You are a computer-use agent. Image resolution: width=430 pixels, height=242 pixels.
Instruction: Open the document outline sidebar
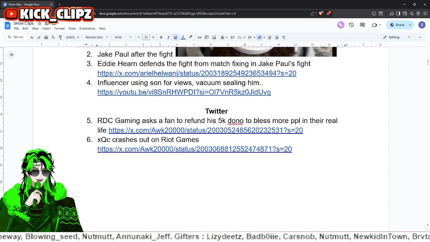tap(11, 55)
